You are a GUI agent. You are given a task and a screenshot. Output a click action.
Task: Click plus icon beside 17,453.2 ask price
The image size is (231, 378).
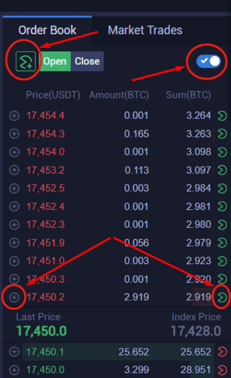(x=14, y=170)
